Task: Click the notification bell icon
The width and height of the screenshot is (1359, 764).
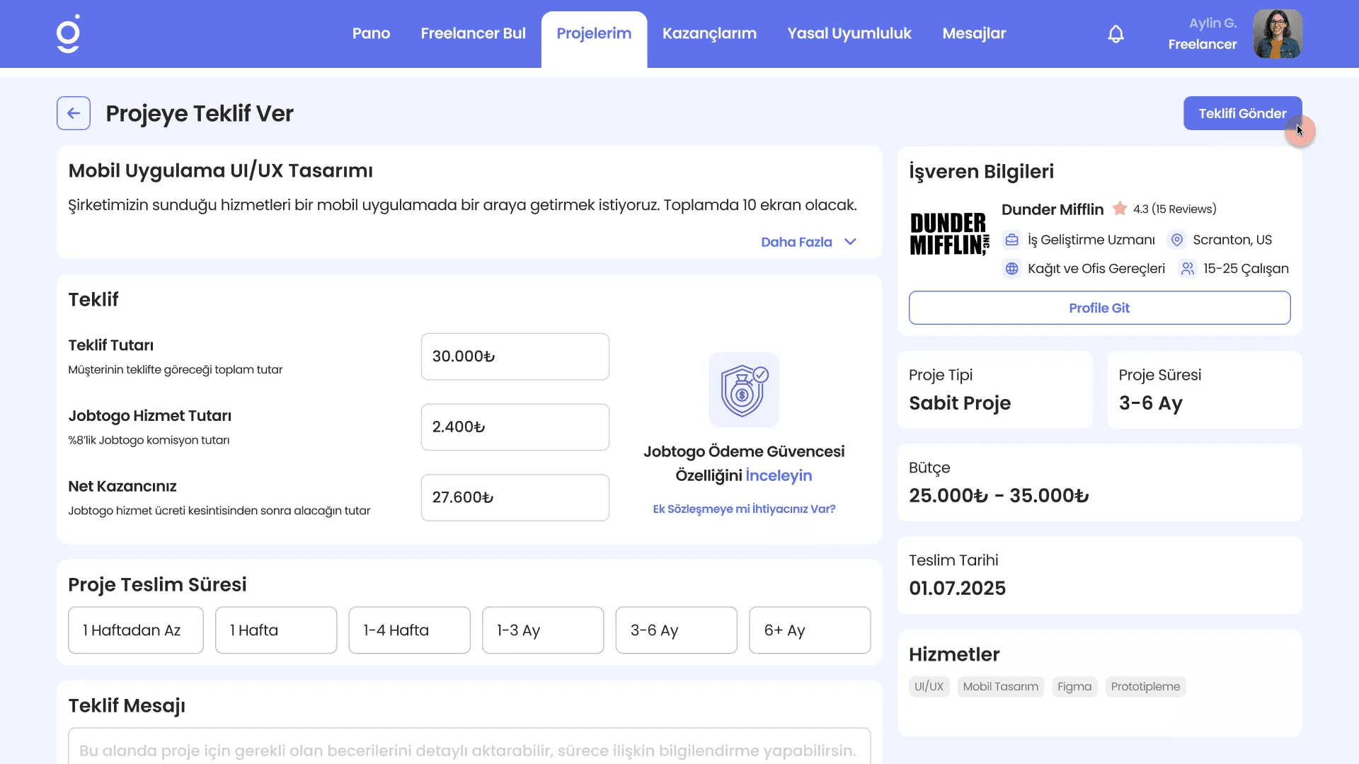Action: pyautogui.click(x=1116, y=34)
